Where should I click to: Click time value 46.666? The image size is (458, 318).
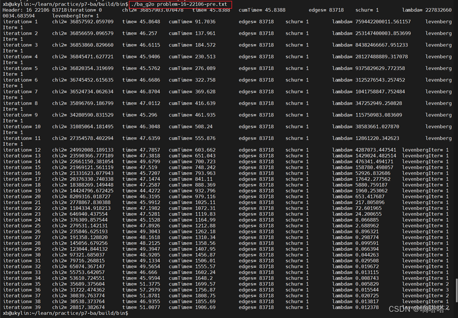[x=148, y=273]
